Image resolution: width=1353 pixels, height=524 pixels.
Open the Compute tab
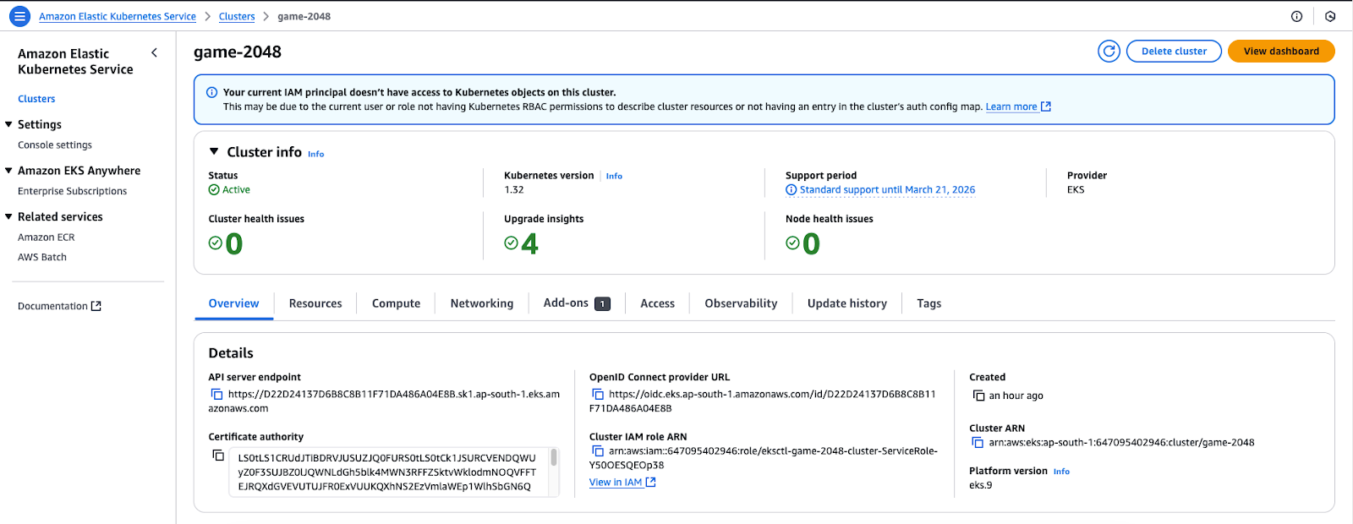(x=396, y=303)
